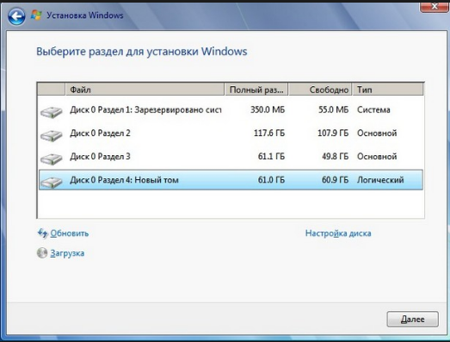This screenshot has height=342, width=450.
Task: Click drive icon for Диск 0 Раздел 3
Action: coord(51,159)
